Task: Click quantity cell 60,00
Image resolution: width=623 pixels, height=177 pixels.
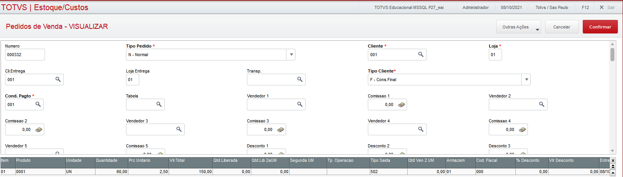Action: 112,172
